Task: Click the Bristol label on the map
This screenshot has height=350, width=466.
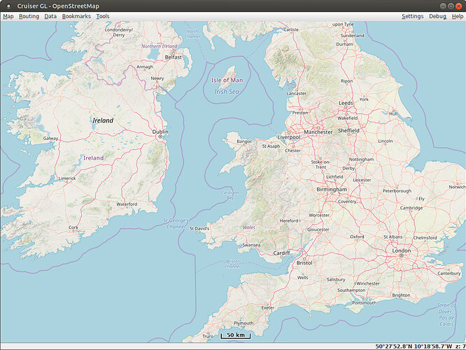Action: [x=304, y=263]
